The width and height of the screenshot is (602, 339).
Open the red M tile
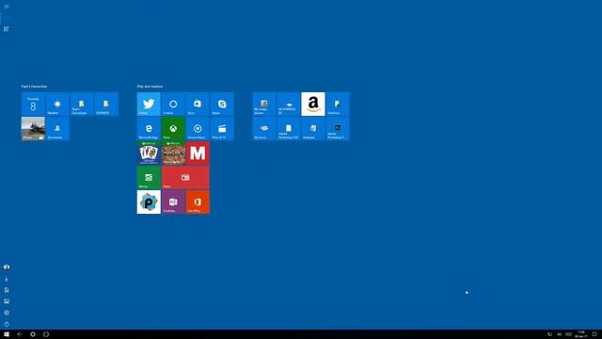pos(198,153)
